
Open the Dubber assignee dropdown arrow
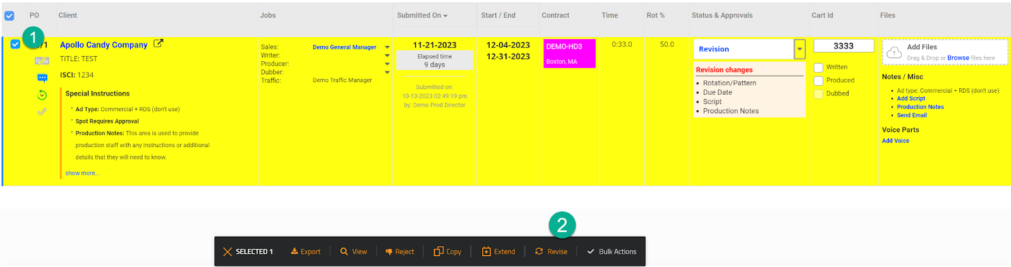[x=387, y=72]
